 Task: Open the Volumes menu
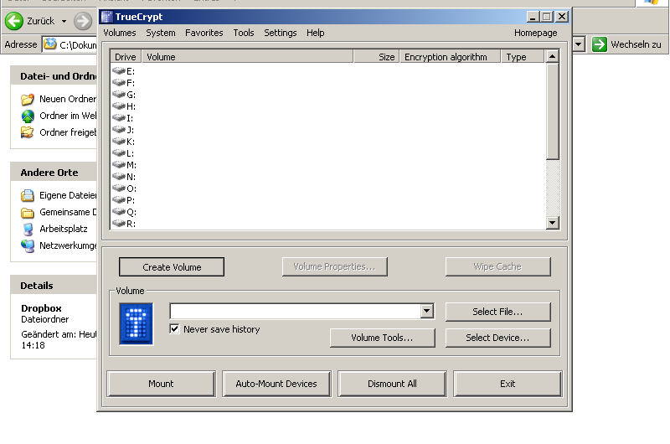tap(120, 33)
